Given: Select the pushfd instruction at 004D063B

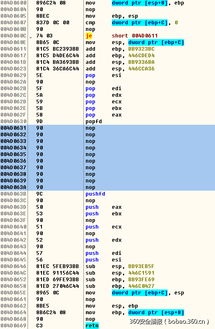Looking at the screenshot, I should click(108, 194).
